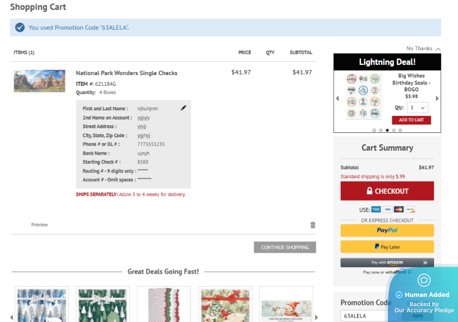Select Pay with Amazon button
This screenshot has height=322, width=458.
[x=387, y=263]
